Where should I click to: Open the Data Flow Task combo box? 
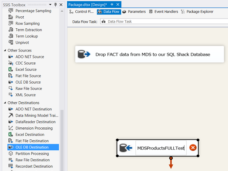click(164, 21)
